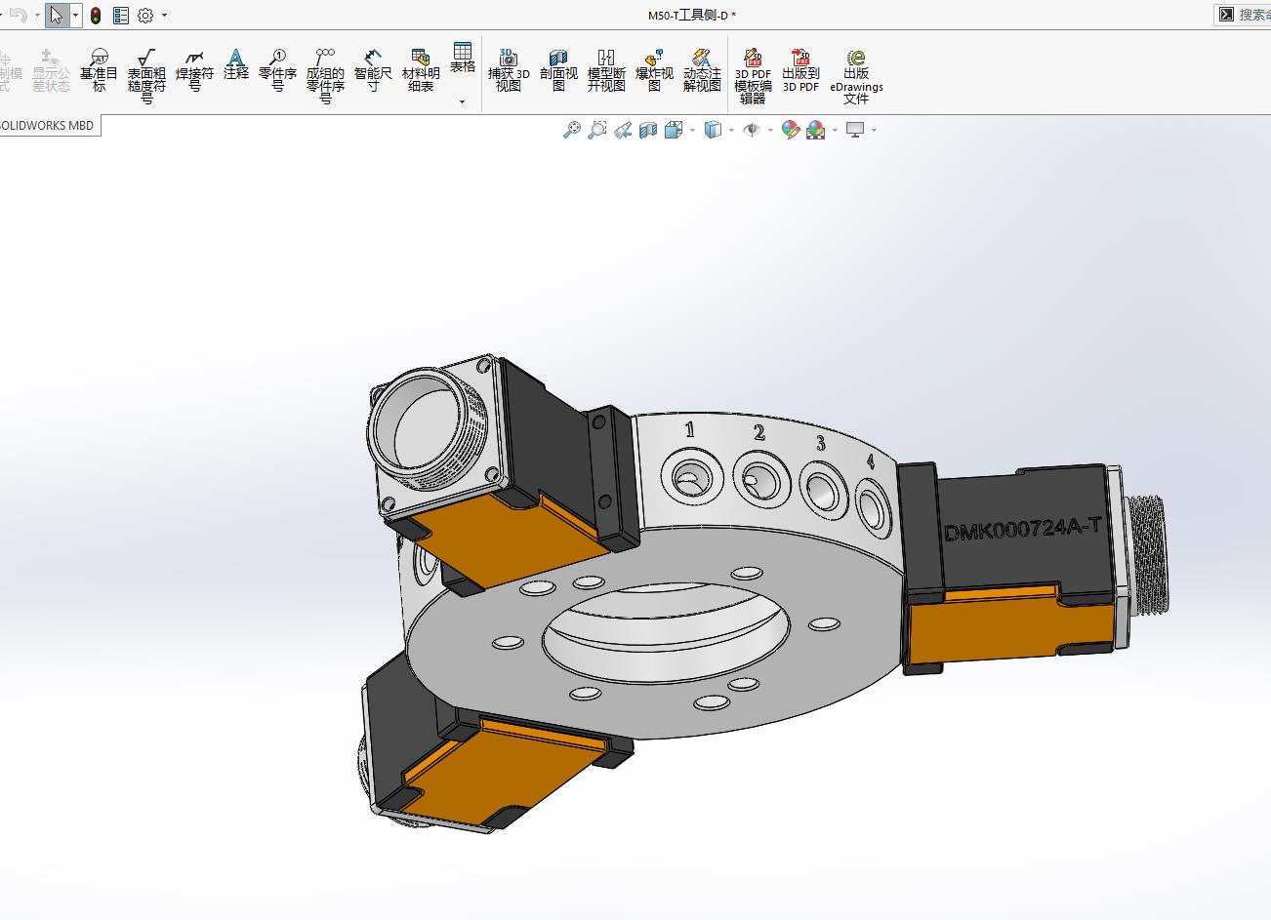Viewport: 1271px width, 920px height.
Task: Select the port hole labeled 2
Action: pyautogui.click(x=761, y=480)
